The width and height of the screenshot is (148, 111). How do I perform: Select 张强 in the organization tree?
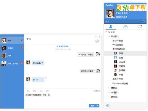125,53
